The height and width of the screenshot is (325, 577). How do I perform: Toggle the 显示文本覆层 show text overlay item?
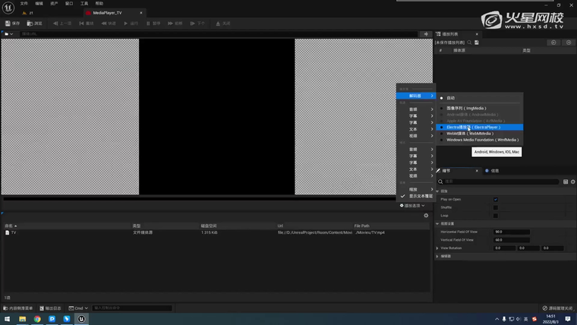tap(416, 196)
